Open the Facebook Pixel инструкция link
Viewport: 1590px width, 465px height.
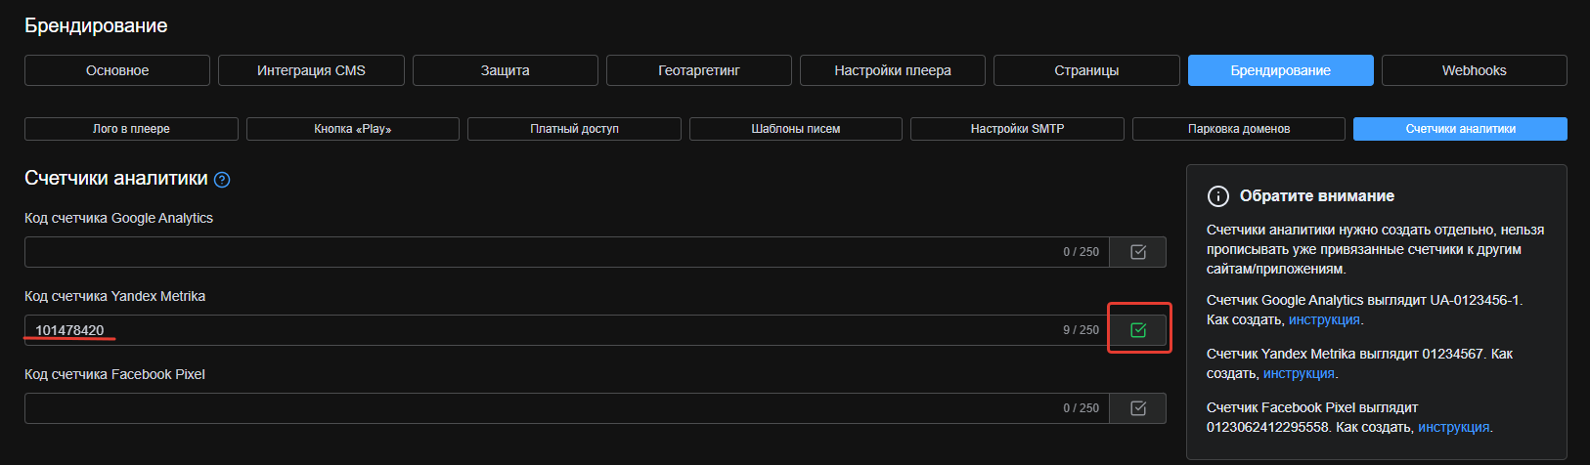1454,427
